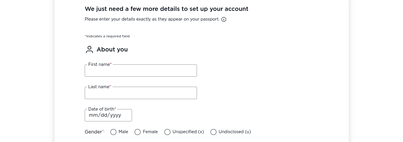Click the required field indicator note
The height and width of the screenshot is (142, 403).
[107, 36]
